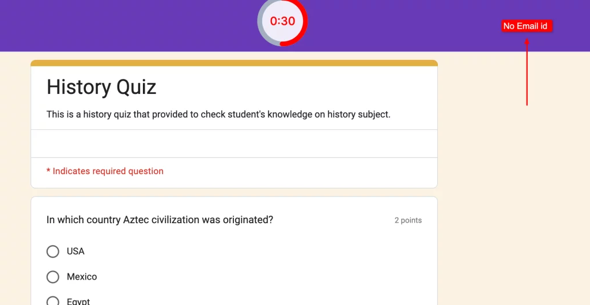Click the empty section below quiz description
The height and width of the screenshot is (305, 590).
coord(234,144)
